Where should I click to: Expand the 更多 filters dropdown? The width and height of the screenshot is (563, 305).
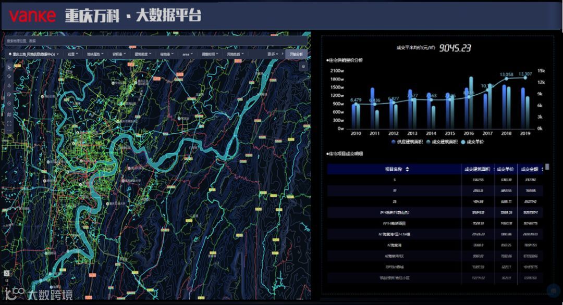click(273, 54)
